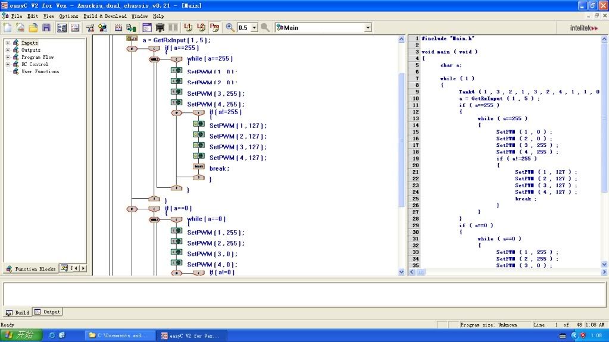Open a project using the folder icon
The height and width of the screenshot is (342, 609).
coord(33,27)
